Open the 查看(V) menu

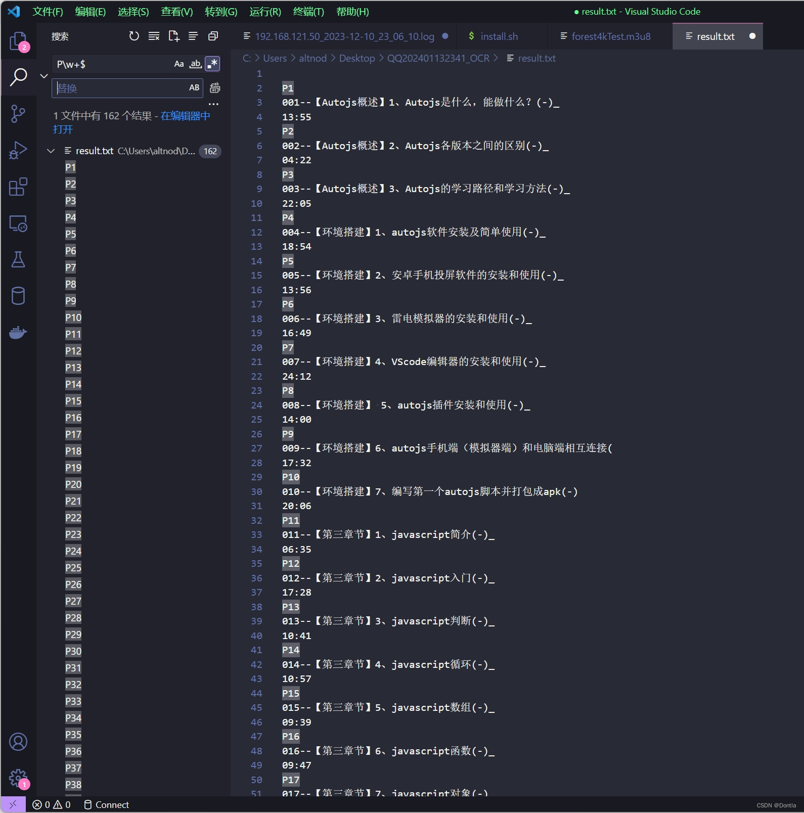[x=177, y=12]
